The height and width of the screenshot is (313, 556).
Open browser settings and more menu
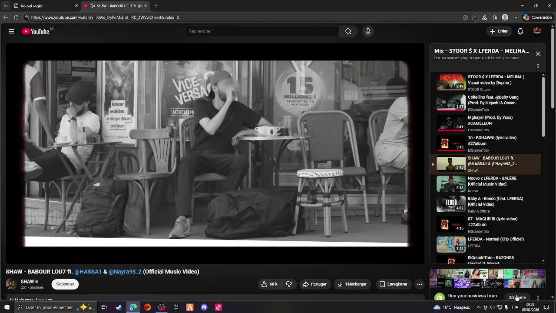tap(515, 17)
